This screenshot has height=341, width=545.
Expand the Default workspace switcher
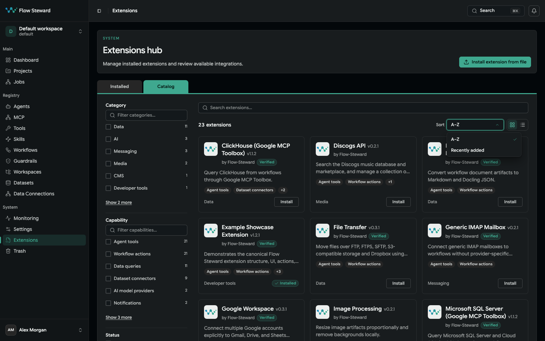(44, 31)
